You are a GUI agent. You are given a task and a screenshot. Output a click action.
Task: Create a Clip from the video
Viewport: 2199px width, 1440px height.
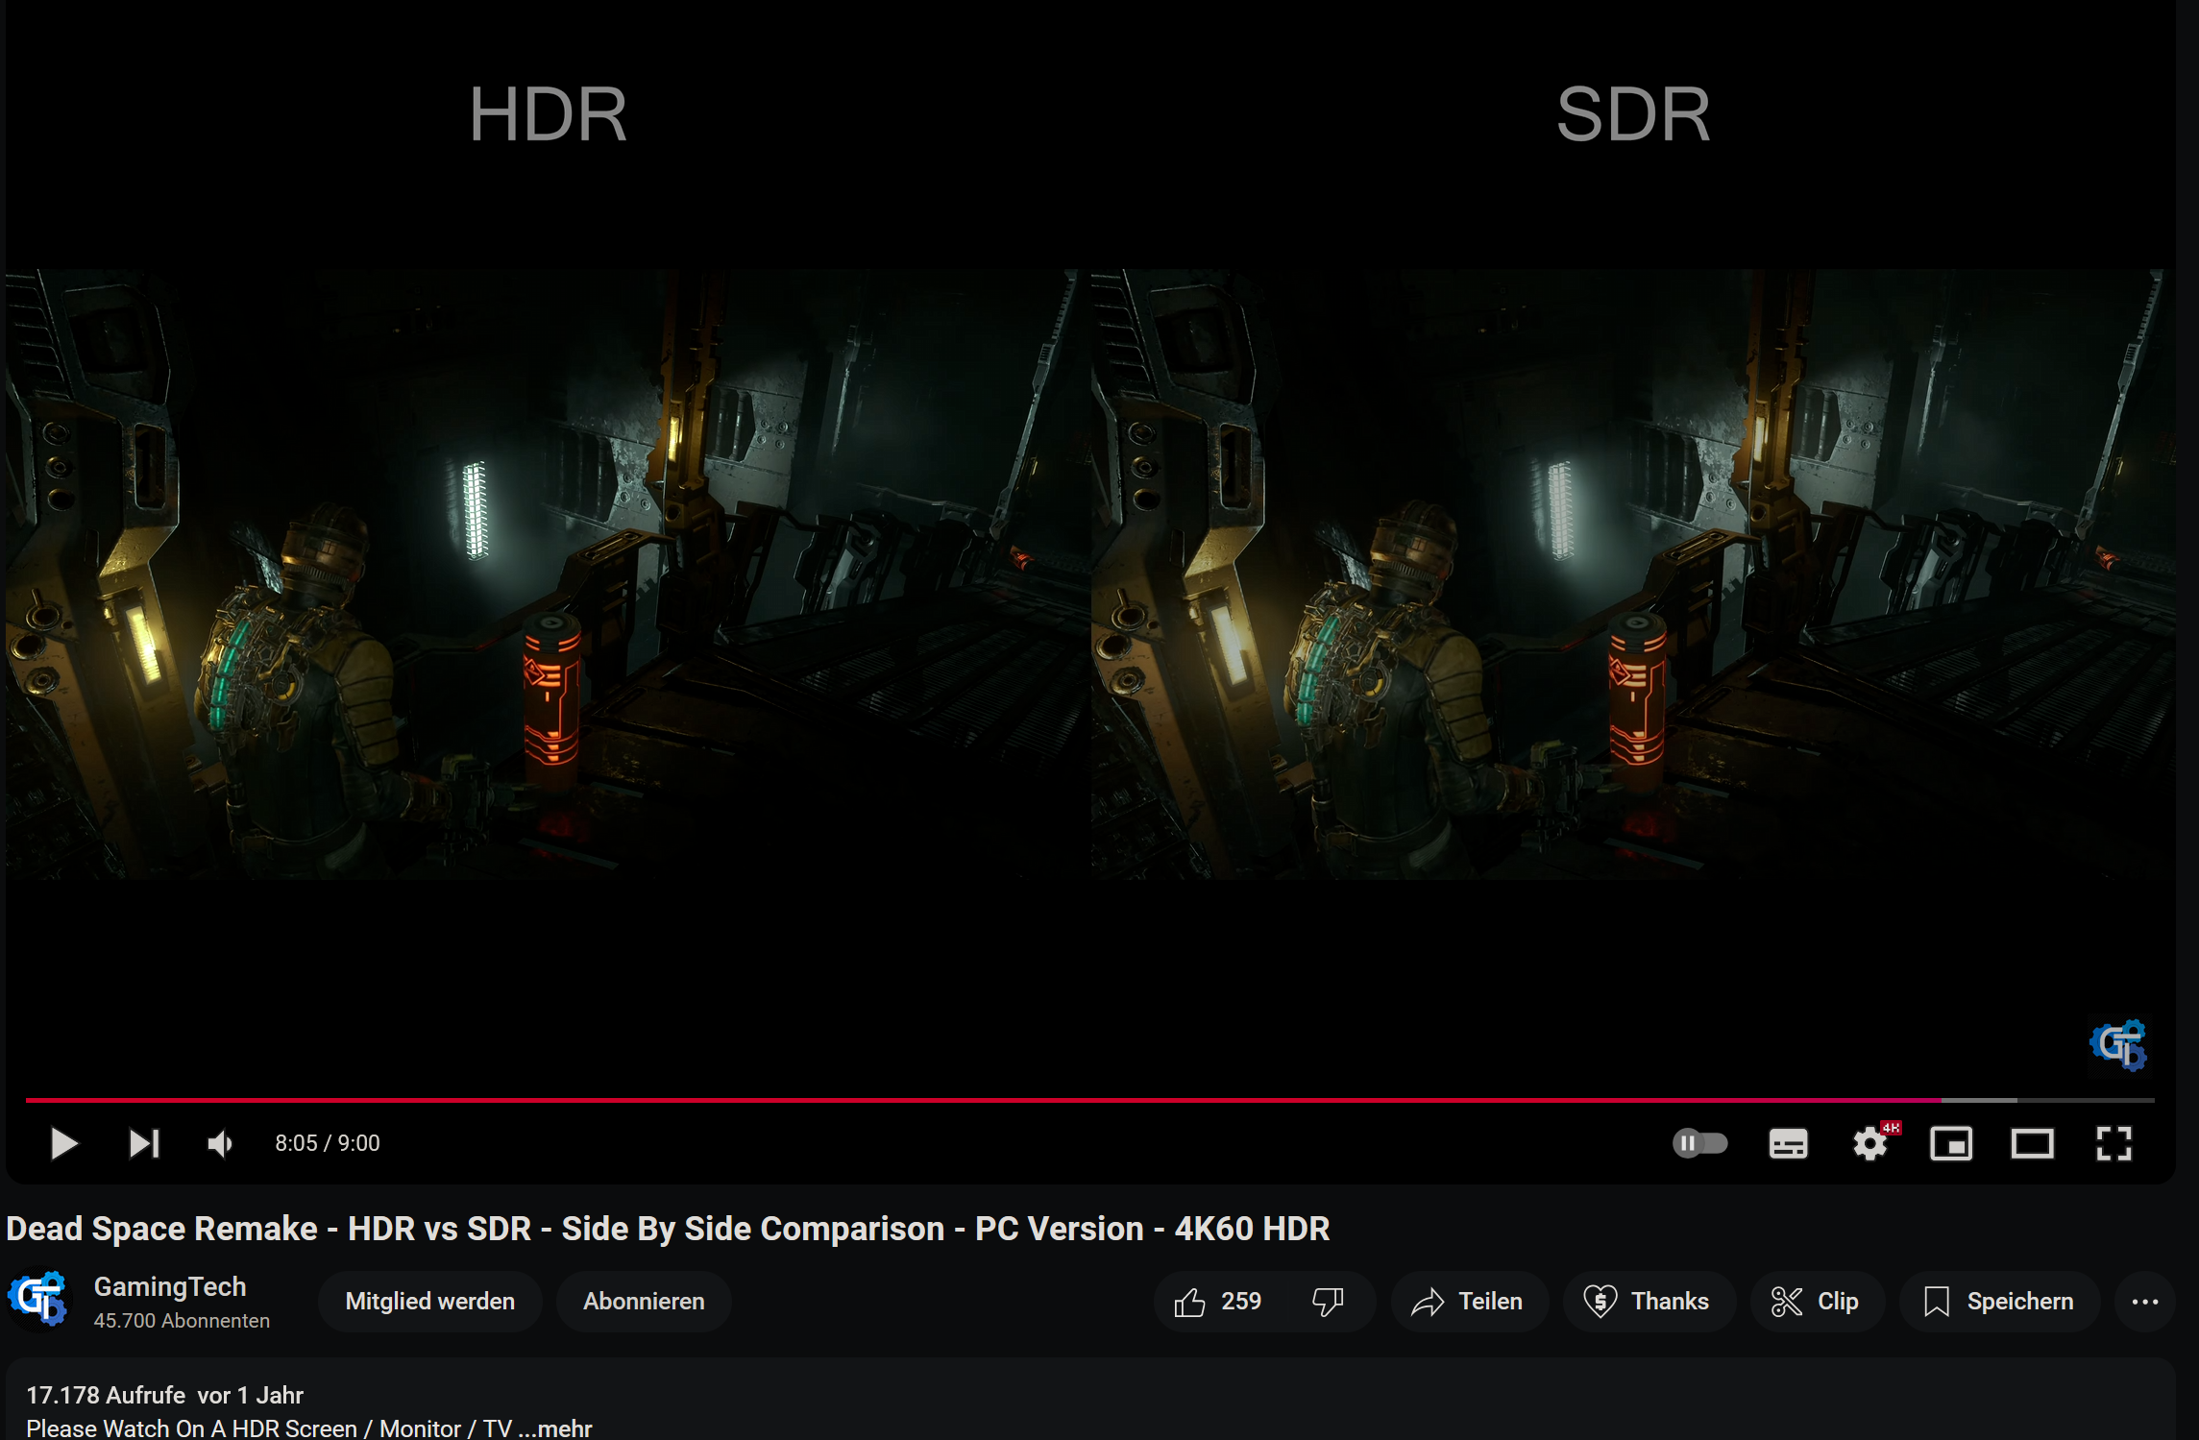[1815, 1302]
